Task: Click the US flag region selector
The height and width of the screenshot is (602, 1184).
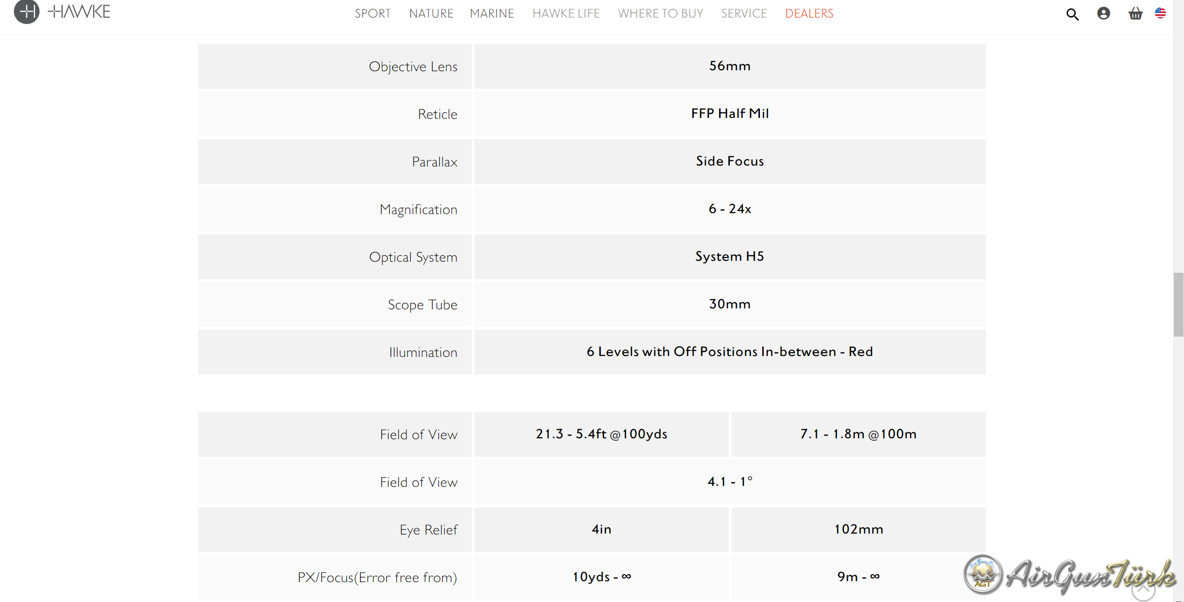Action: click(x=1160, y=13)
